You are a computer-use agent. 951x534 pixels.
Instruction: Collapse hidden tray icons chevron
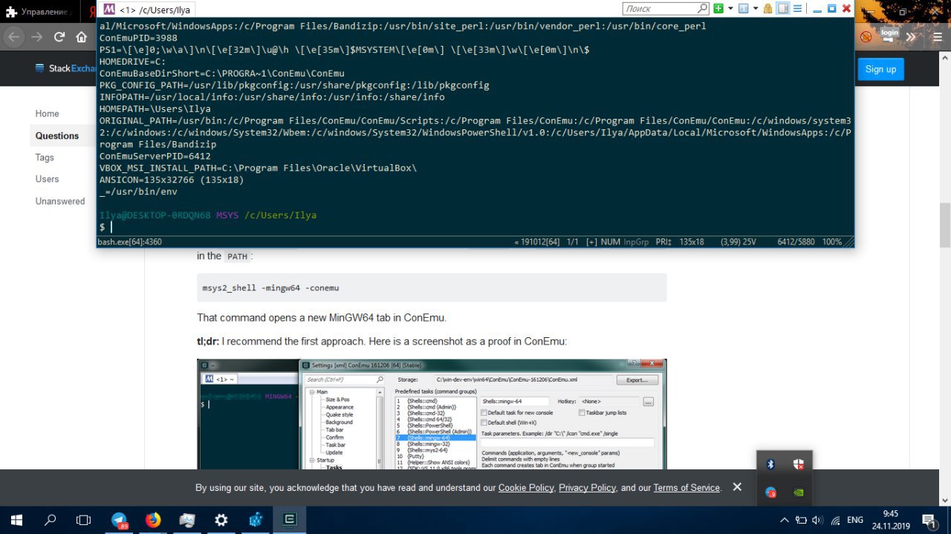785,520
